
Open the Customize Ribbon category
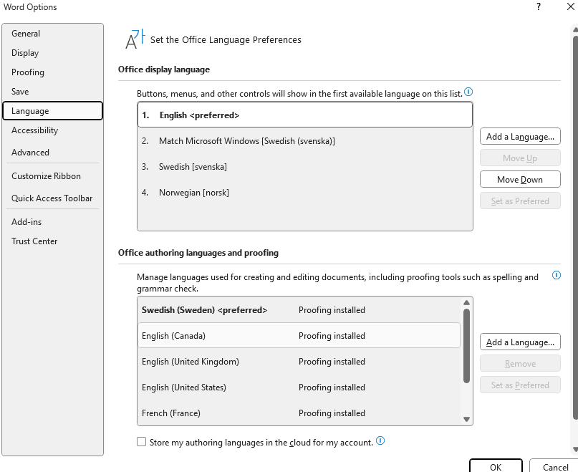(52, 176)
